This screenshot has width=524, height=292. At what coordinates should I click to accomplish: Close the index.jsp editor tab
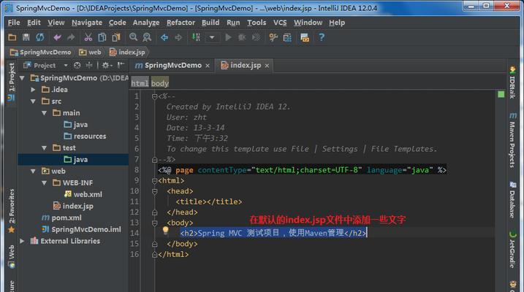pos(267,66)
